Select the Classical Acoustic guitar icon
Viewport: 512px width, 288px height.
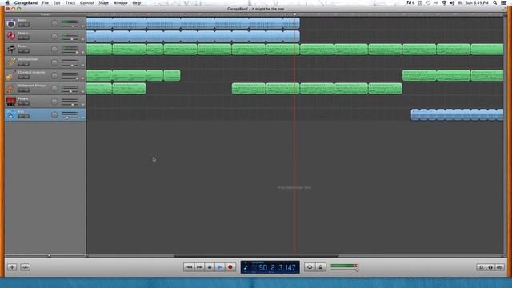(10, 75)
